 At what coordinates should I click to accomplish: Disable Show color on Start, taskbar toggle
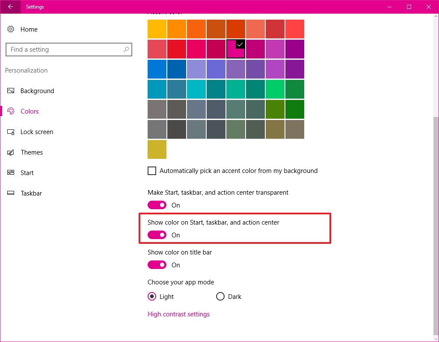tap(157, 235)
